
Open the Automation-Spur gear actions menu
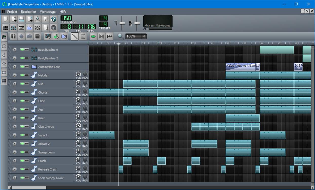point(15,67)
